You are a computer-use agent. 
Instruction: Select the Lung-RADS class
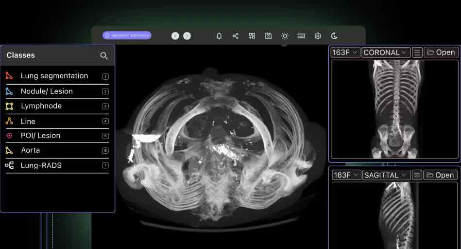click(x=57, y=165)
